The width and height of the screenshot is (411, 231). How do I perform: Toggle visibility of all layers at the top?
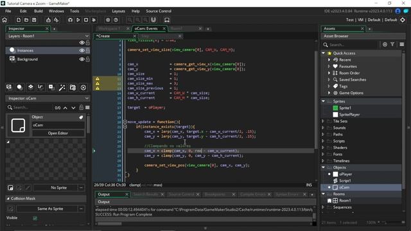(82, 43)
